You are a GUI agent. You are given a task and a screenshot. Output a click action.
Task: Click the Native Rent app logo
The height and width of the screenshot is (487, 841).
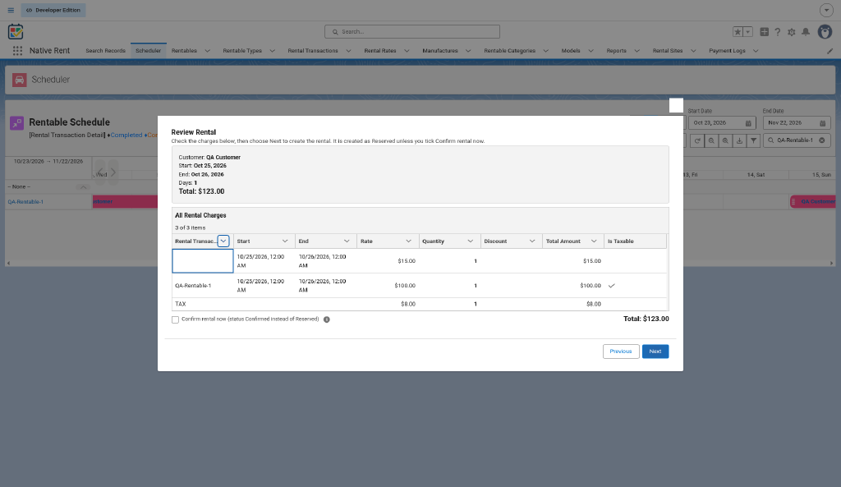(x=16, y=32)
